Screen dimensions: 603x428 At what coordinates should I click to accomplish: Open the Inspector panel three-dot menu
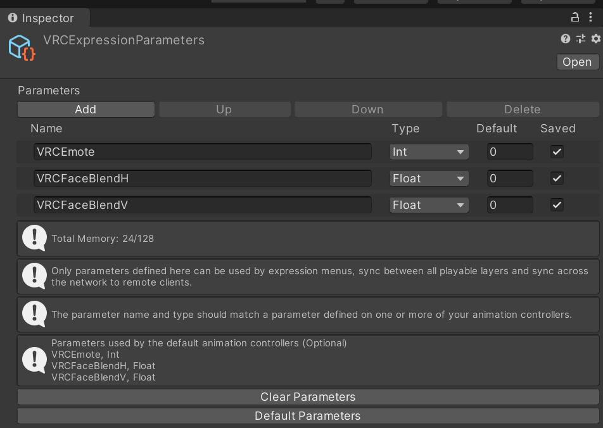pos(590,17)
